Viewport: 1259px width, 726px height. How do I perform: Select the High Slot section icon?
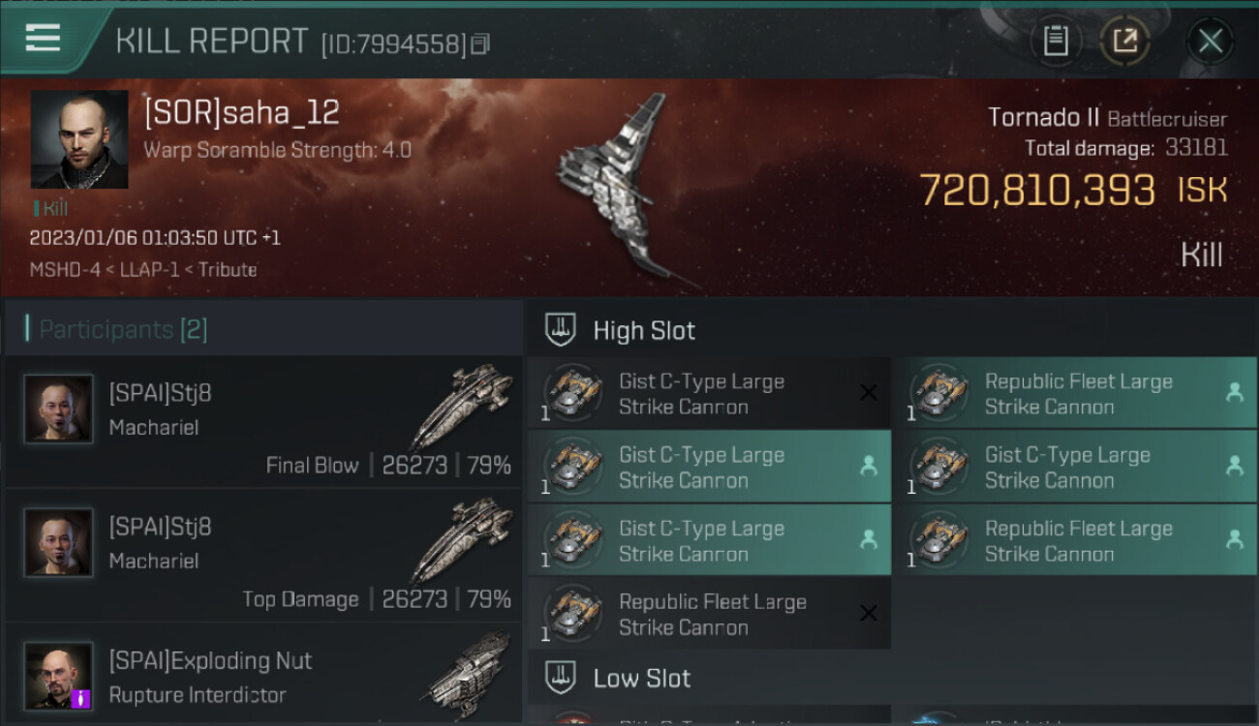point(561,330)
